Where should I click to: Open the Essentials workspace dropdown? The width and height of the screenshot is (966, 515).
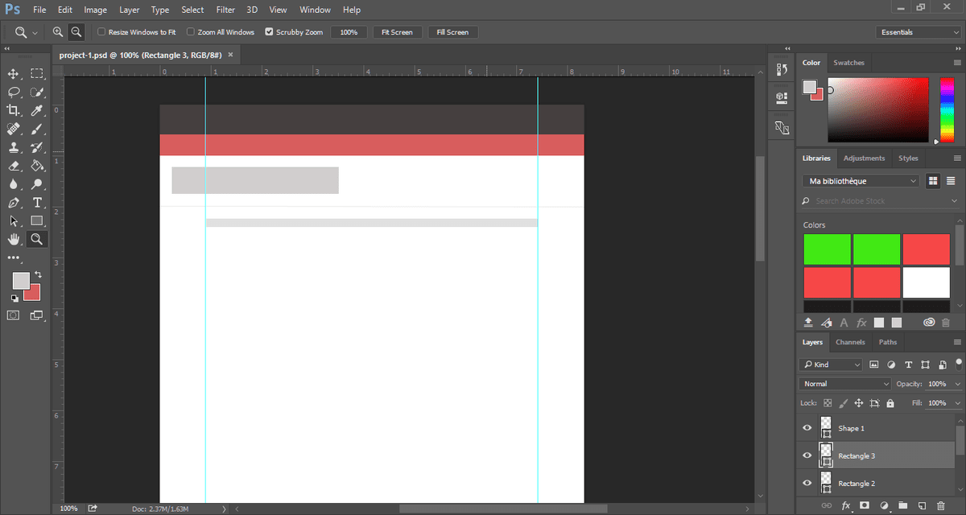(x=918, y=32)
